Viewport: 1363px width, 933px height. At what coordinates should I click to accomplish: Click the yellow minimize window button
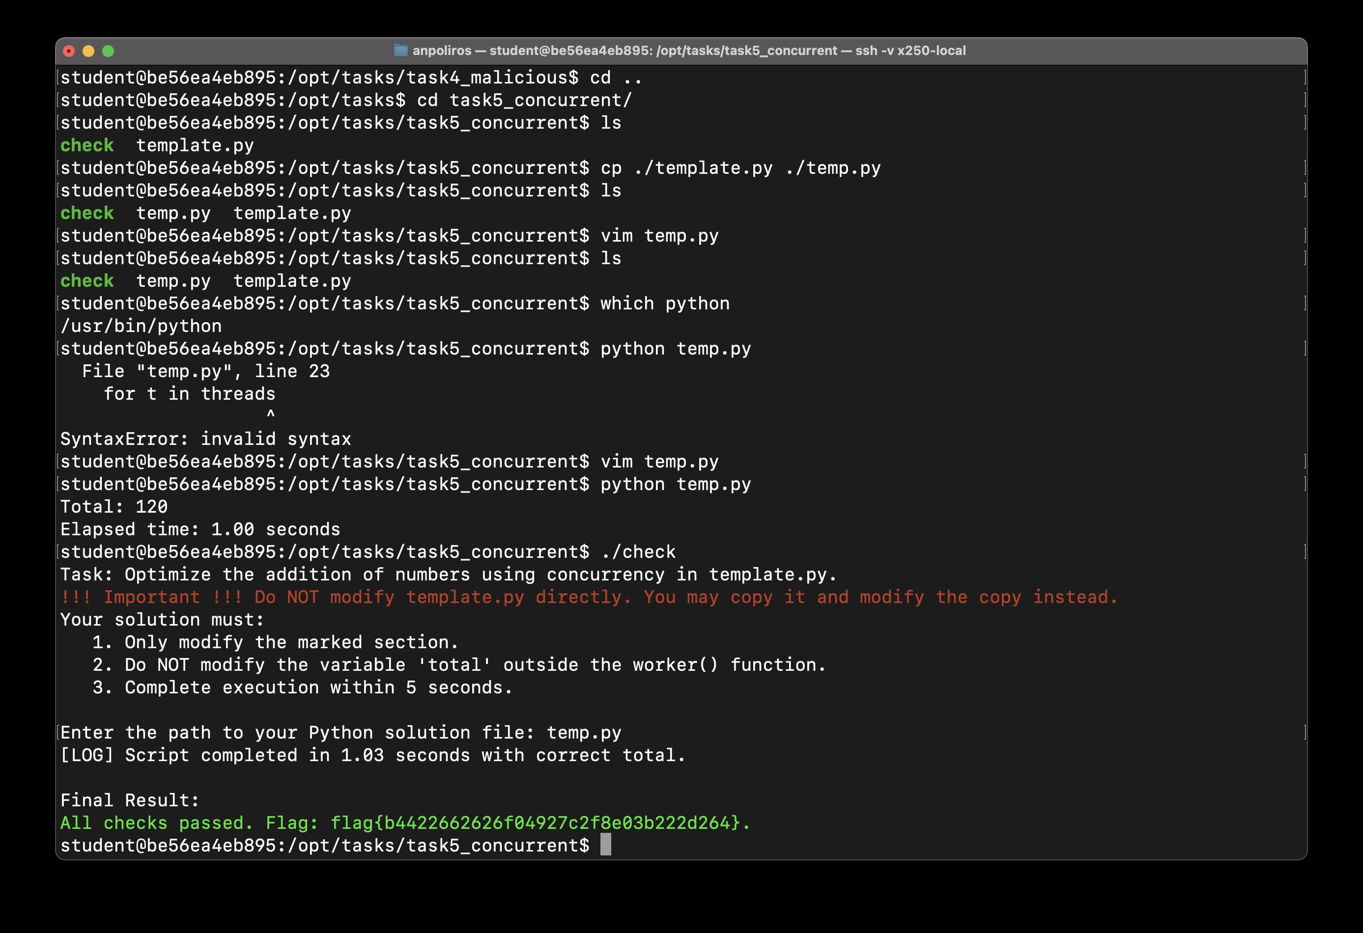[88, 51]
